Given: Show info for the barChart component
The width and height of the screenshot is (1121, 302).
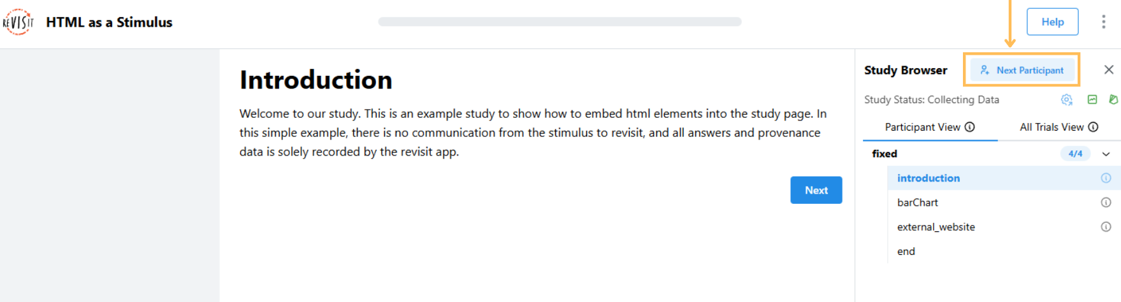Looking at the screenshot, I should pos(1106,203).
